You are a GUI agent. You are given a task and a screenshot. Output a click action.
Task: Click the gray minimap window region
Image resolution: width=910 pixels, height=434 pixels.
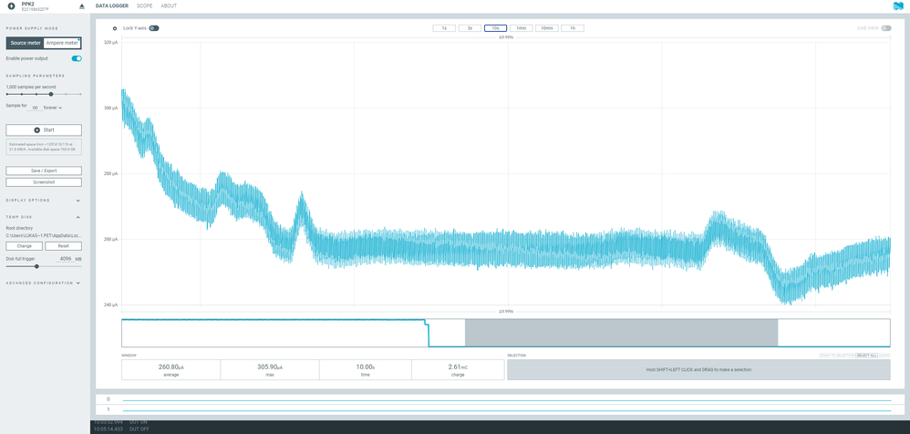621,333
